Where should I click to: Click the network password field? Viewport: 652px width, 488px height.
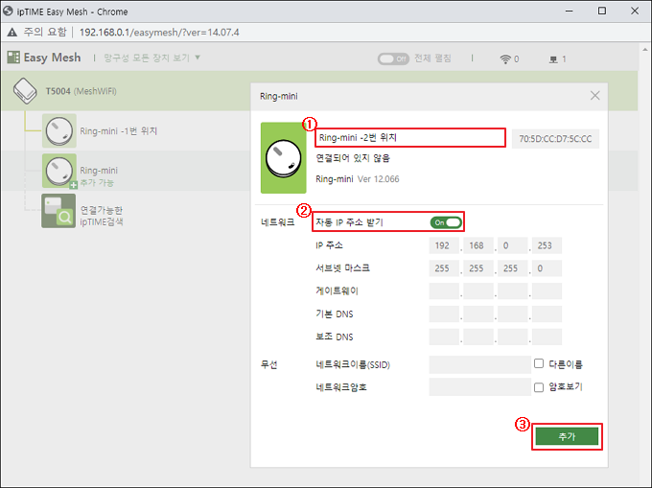[x=479, y=387]
